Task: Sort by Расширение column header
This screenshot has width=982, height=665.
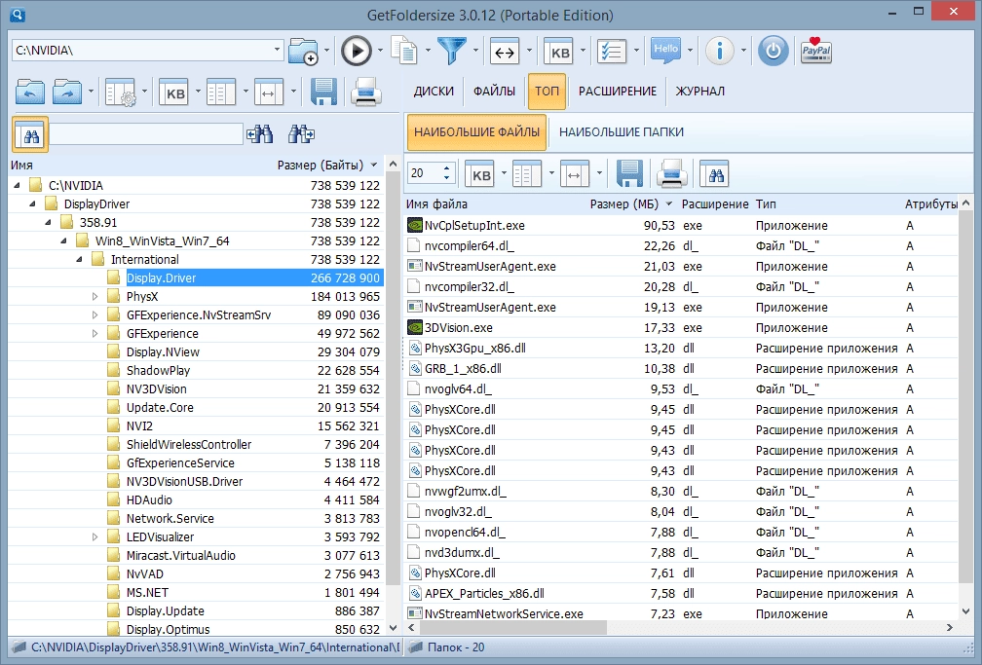Action: coord(715,204)
